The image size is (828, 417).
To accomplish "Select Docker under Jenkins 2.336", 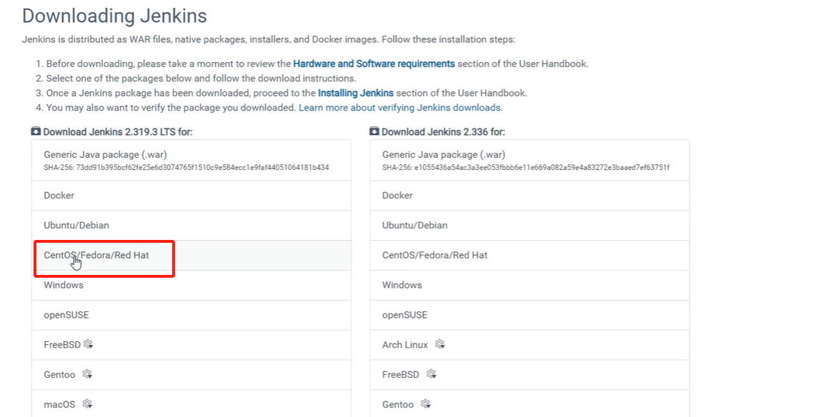I will [x=529, y=196].
